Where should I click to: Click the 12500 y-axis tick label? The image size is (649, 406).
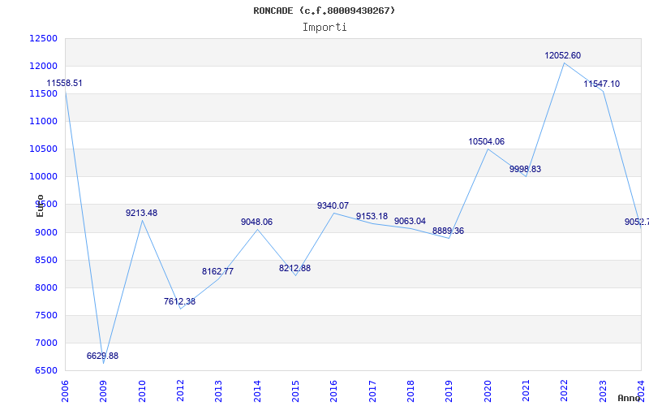click(44, 38)
